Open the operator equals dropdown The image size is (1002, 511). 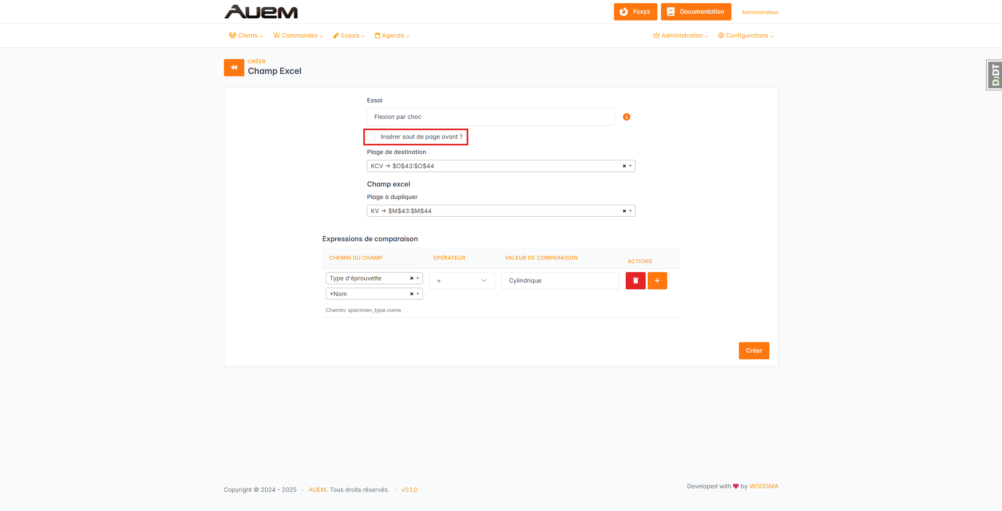tap(462, 281)
